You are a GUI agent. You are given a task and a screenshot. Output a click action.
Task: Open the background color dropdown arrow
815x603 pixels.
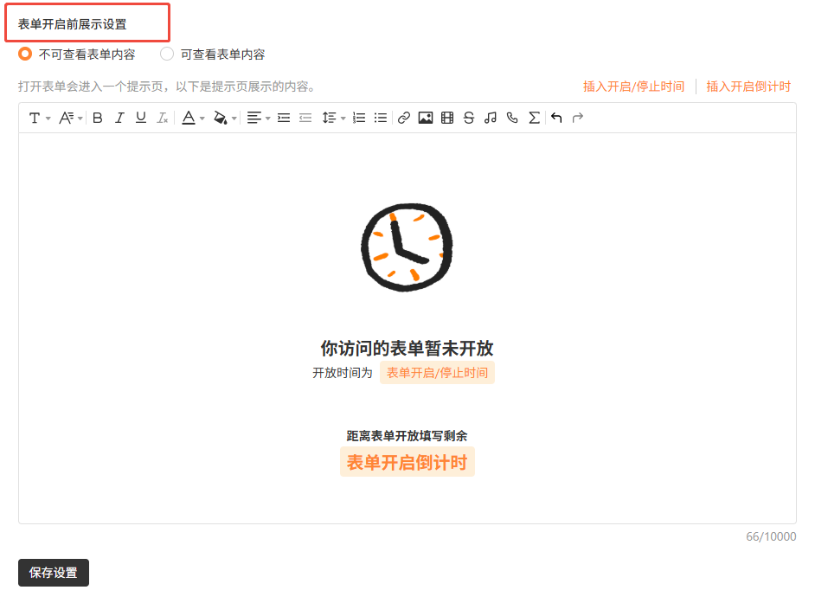(x=234, y=119)
